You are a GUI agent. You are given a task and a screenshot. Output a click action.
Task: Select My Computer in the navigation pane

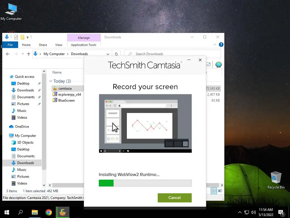point(25,136)
